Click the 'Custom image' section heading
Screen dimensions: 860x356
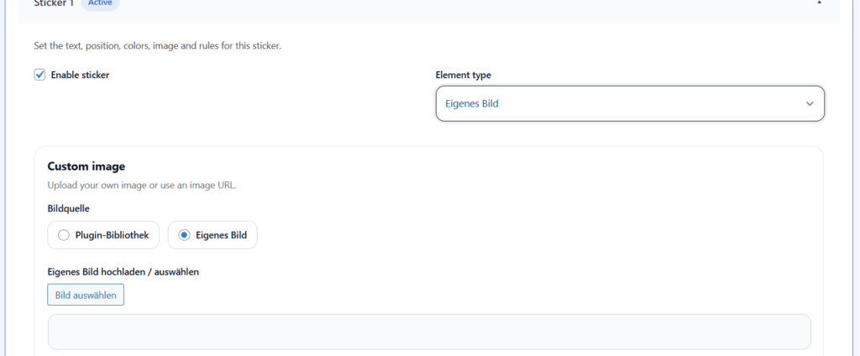[86, 166]
